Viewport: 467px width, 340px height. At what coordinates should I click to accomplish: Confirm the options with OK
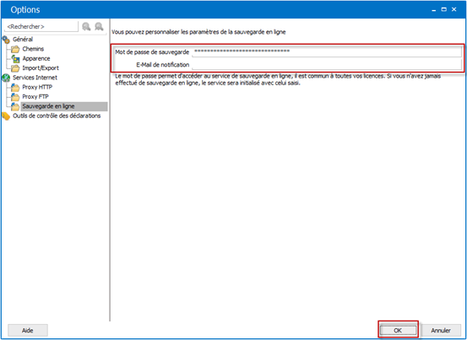pos(398,330)
